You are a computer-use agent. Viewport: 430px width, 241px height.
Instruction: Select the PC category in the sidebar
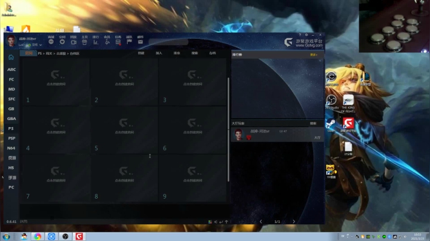point(11,187)
